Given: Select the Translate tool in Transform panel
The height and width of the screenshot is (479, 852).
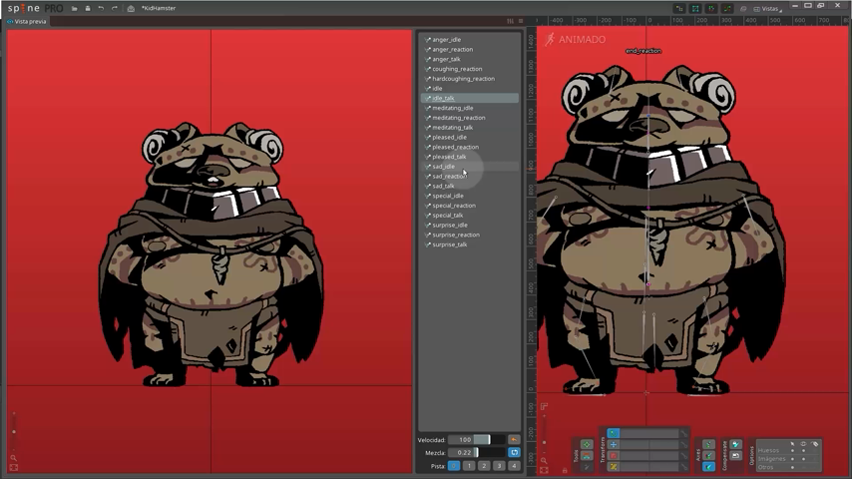Looking at the screenshot, I should point(614,444).
